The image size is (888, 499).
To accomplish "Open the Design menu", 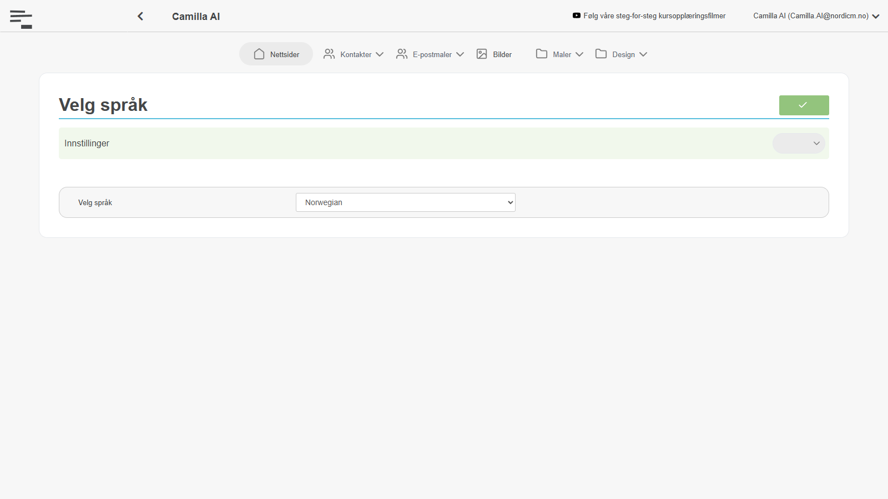I will (621, 54).
